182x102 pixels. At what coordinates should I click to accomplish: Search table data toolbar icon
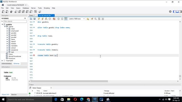[x=35, y=12]
